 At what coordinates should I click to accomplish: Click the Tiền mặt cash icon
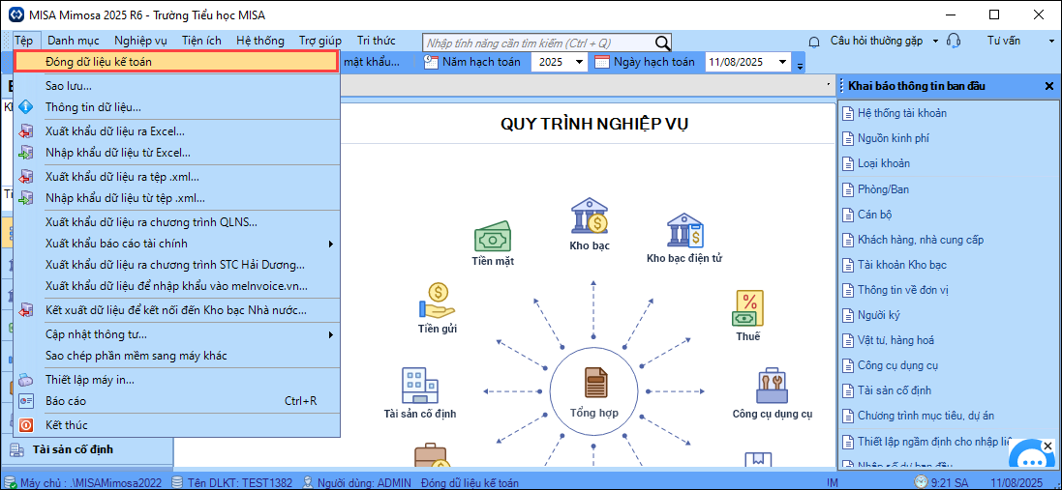(x=495, y=237)
